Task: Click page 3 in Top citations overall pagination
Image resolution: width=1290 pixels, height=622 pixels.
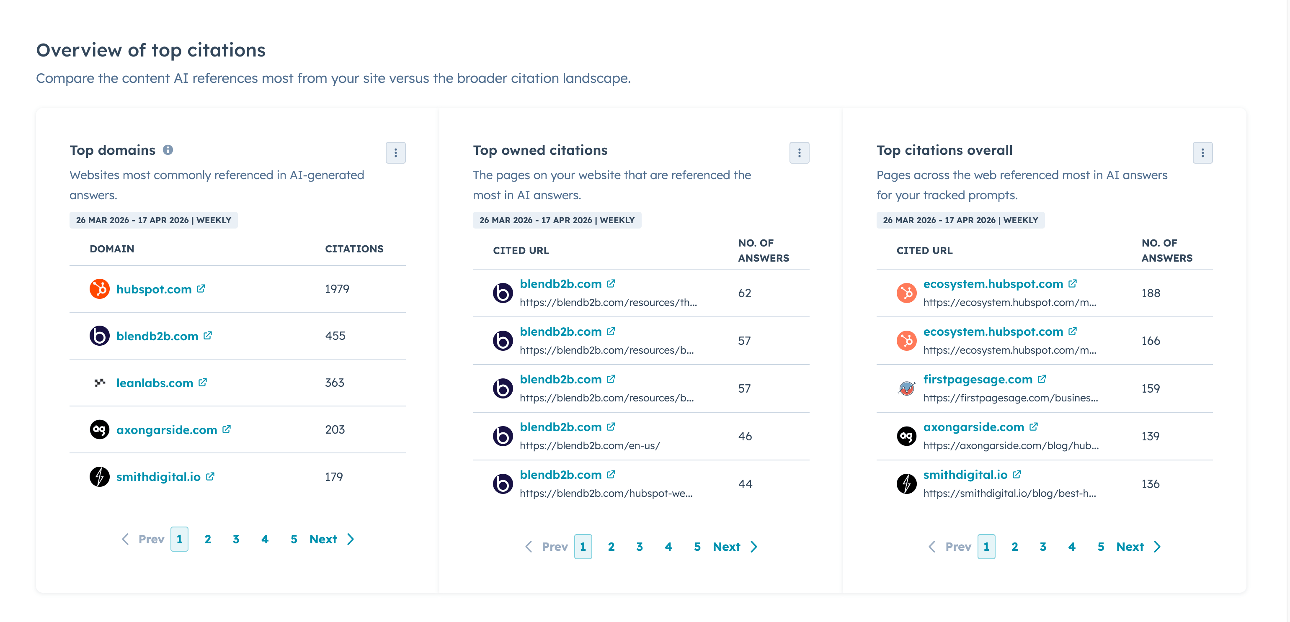Action: [1042, 546]
